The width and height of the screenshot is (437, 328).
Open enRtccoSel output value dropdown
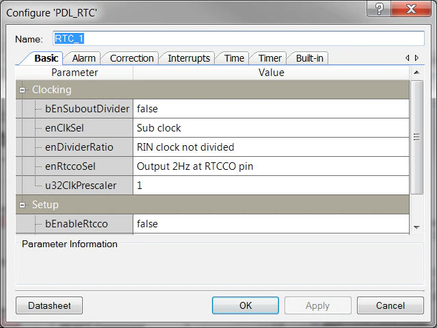(x=271, y=166)
